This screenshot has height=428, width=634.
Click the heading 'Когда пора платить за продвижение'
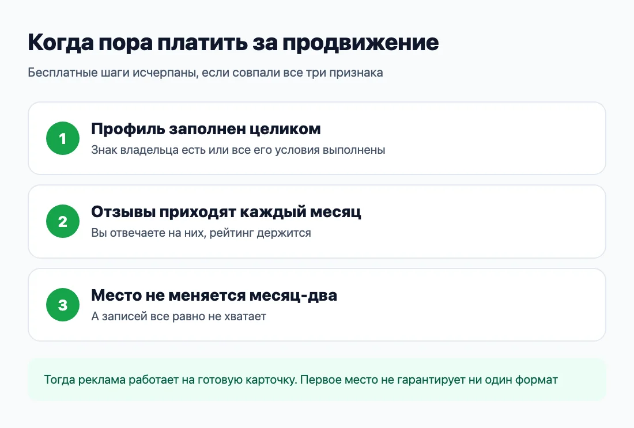click(x=233, y=43)
